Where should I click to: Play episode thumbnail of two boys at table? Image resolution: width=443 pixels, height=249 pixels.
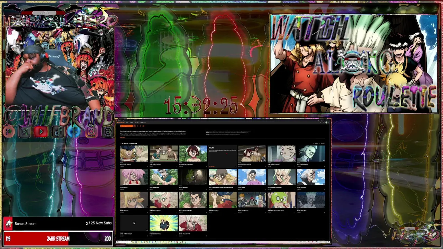point(163,154)
